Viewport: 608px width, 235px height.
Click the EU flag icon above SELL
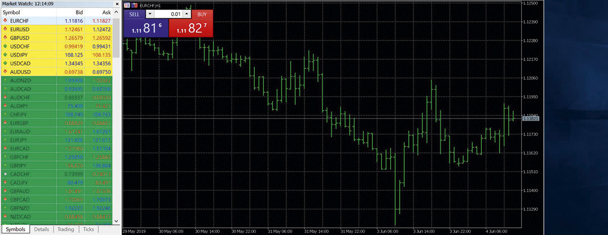[x=127, y=5]
